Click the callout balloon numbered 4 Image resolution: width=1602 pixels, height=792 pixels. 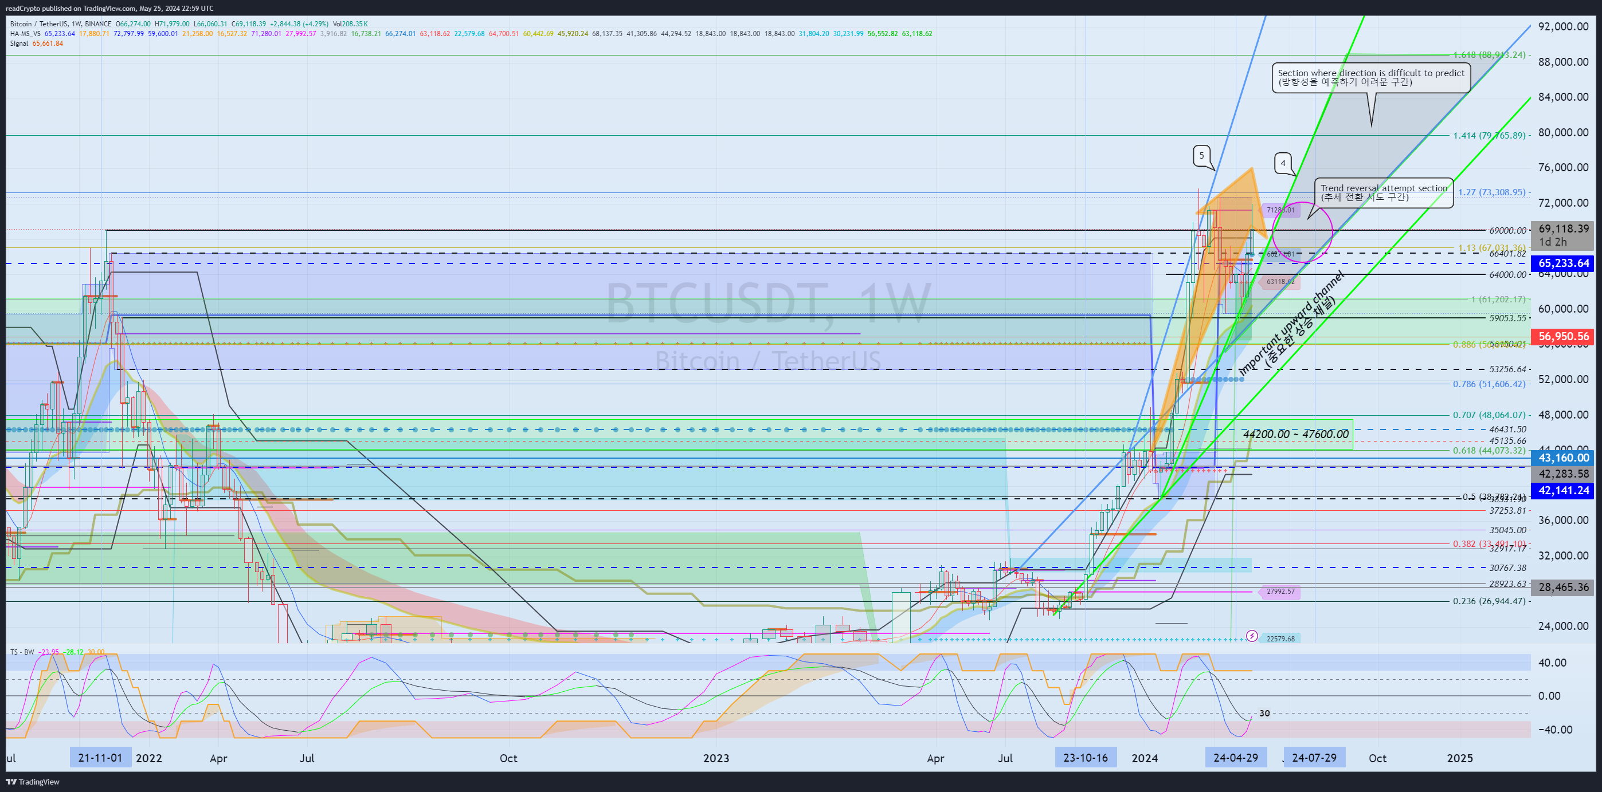click(x=1282, y=163)
